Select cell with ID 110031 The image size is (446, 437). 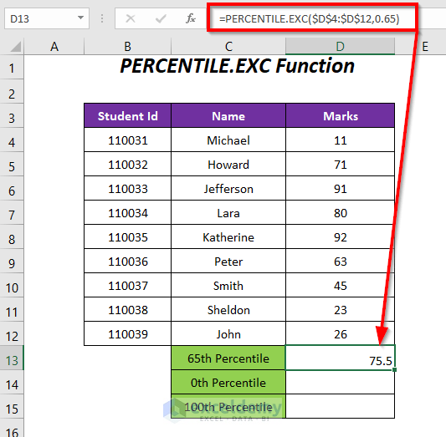(x=128, y=140)
